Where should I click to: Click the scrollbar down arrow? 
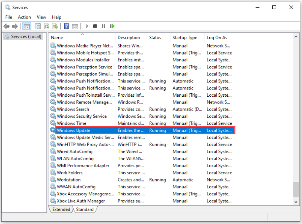click(x=296, y=202)
